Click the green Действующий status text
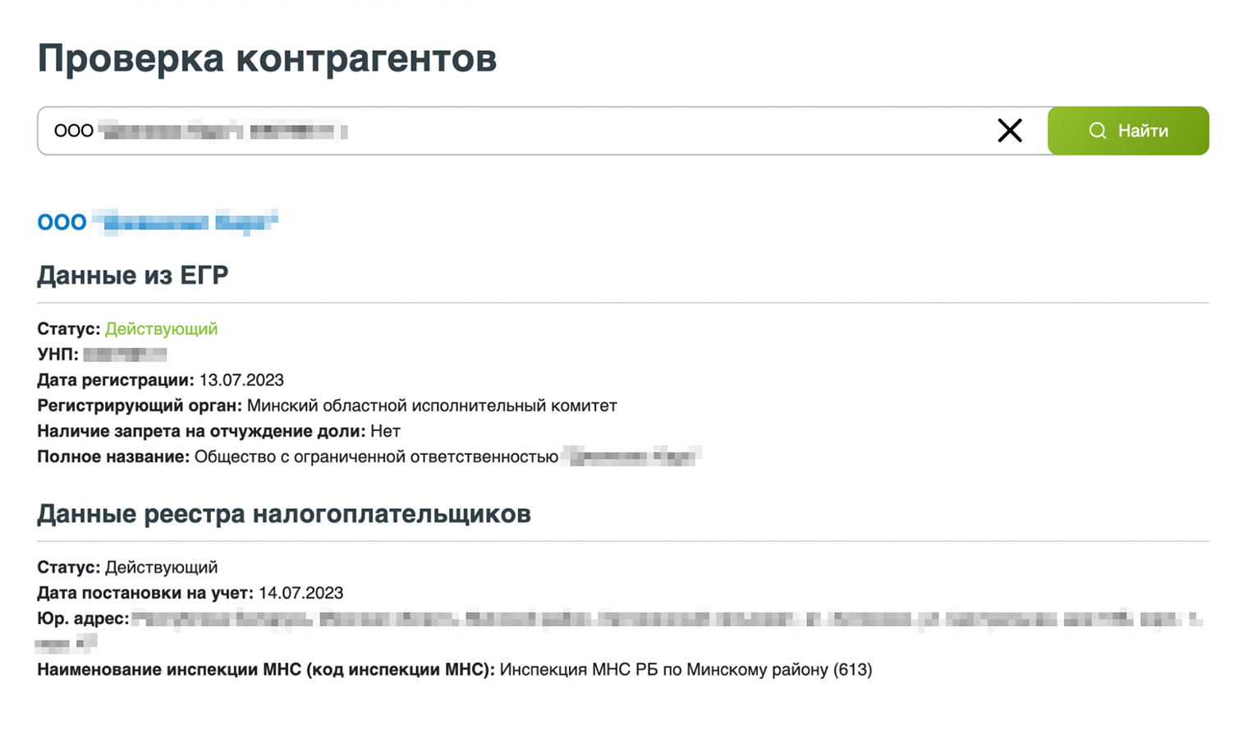 coord(162,328)
